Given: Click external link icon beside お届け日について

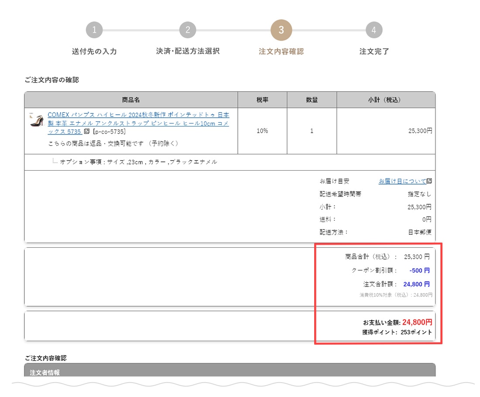Looking at the screenshot, I should pos(429,181).
